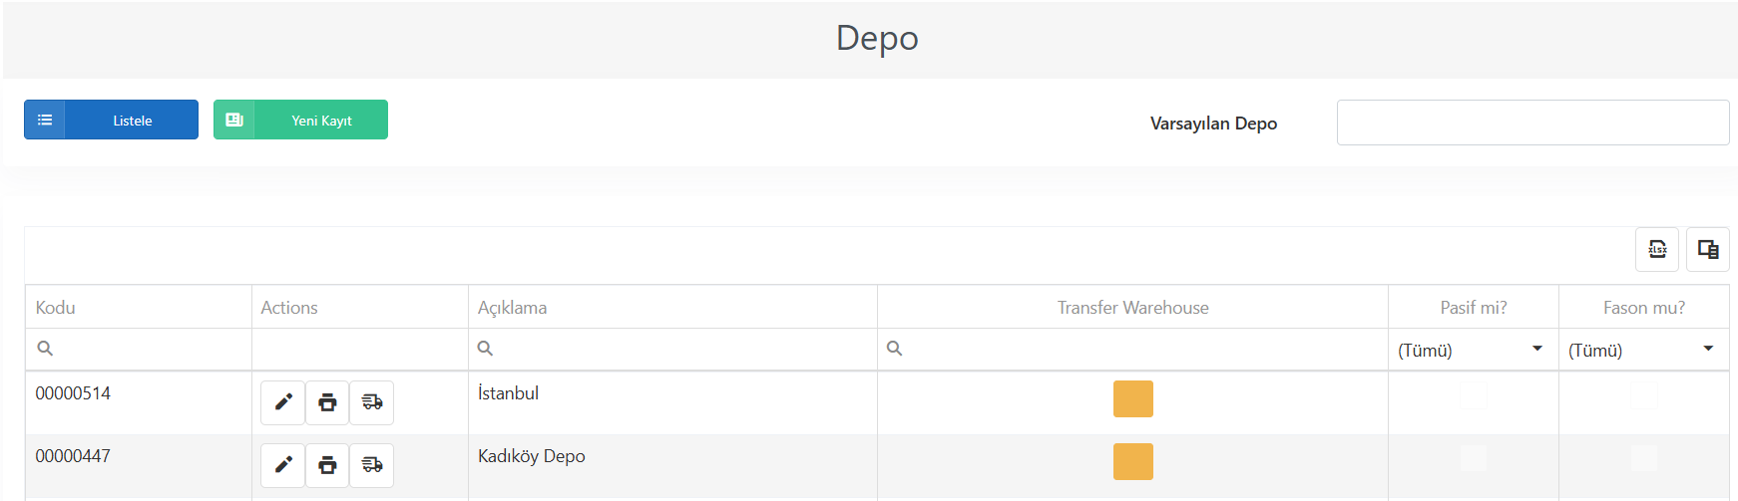The width and height of the screenshot is (1738, 501).
Task: Export the grid to xlsx file
Action: pos(1657,249)
